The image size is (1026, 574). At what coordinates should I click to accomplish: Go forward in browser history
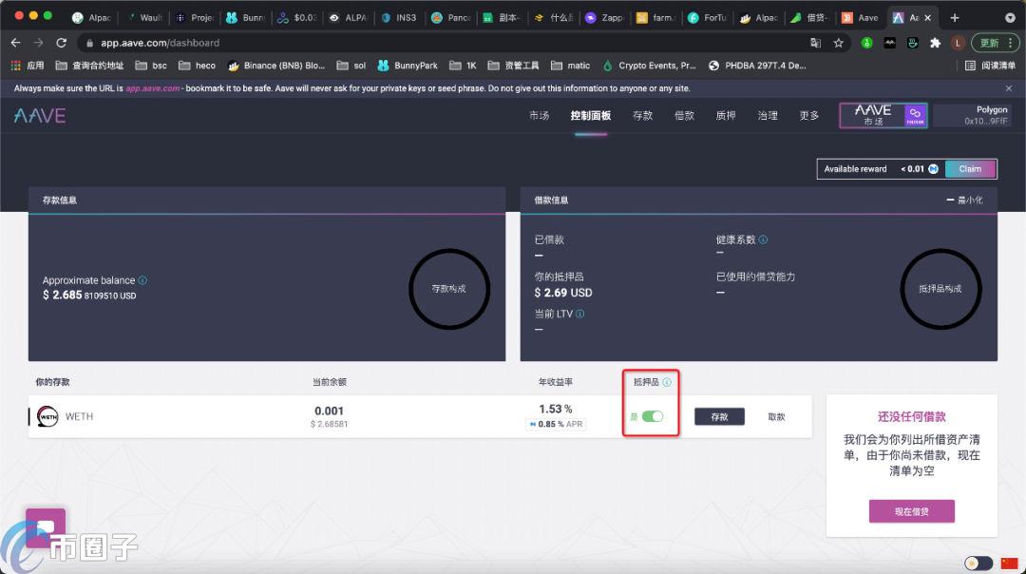point(39,43)
